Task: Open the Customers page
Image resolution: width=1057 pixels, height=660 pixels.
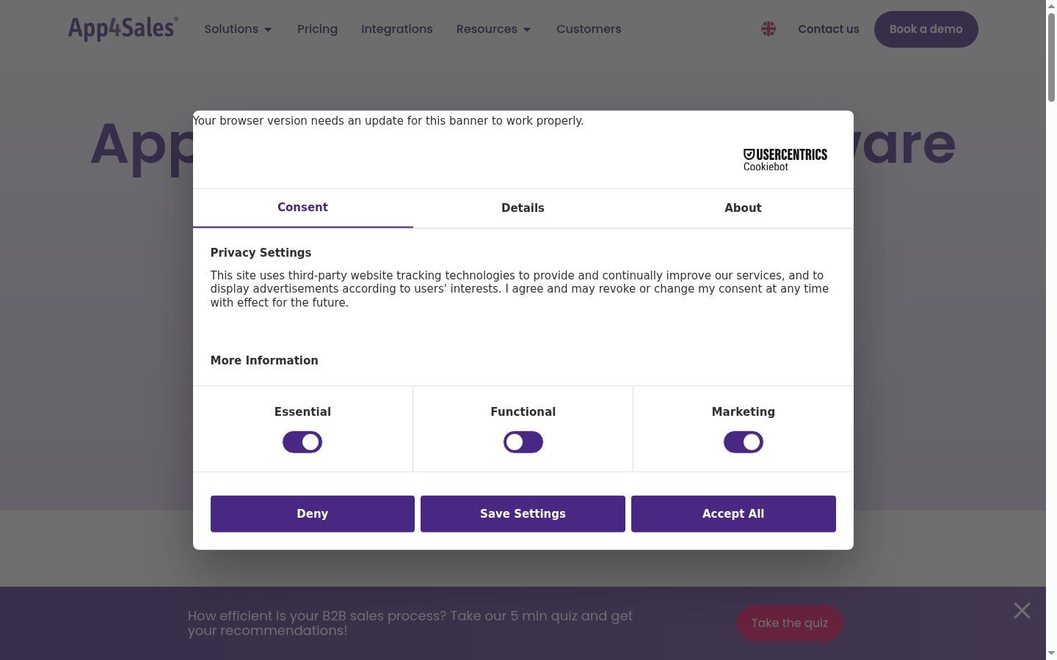Action: coord(589,29)
